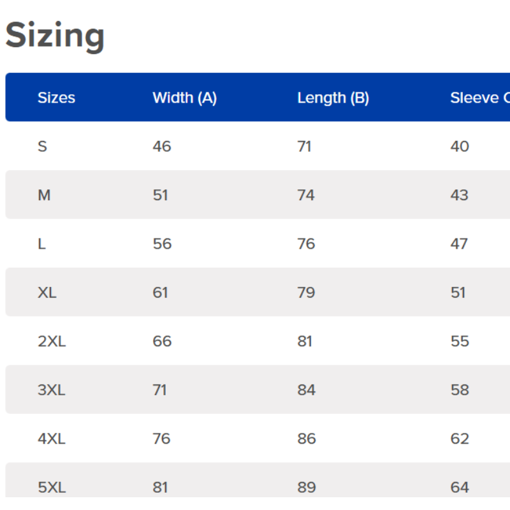Select the L size row label
Screen dimensions: 510x510
(x=41, y=244)
